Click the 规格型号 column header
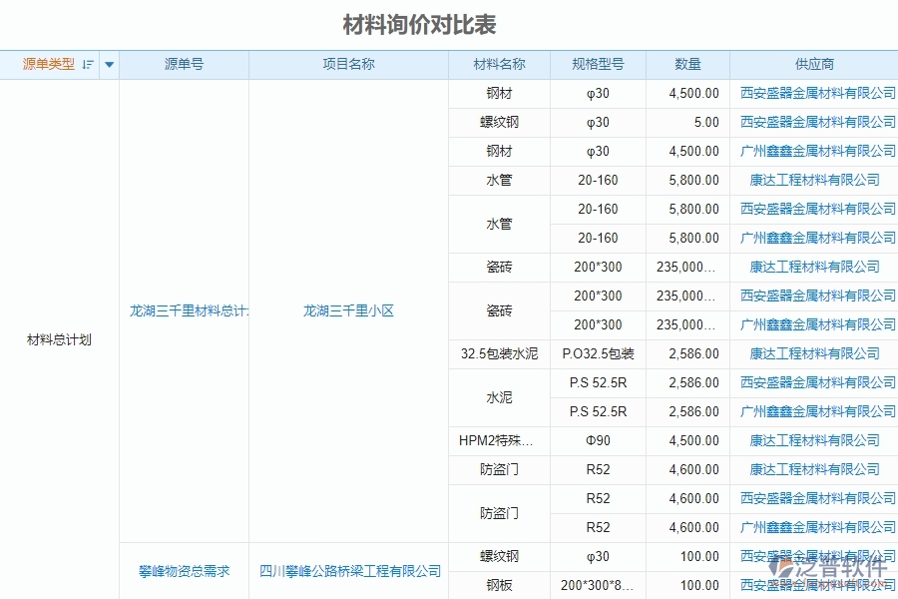This screenshot has height=599, width=898. 598,63
